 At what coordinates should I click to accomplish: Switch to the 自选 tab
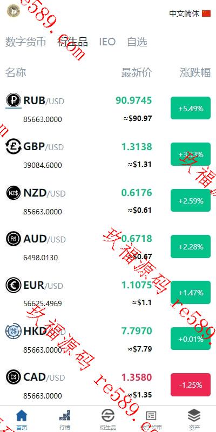click(x=137, y=42)
